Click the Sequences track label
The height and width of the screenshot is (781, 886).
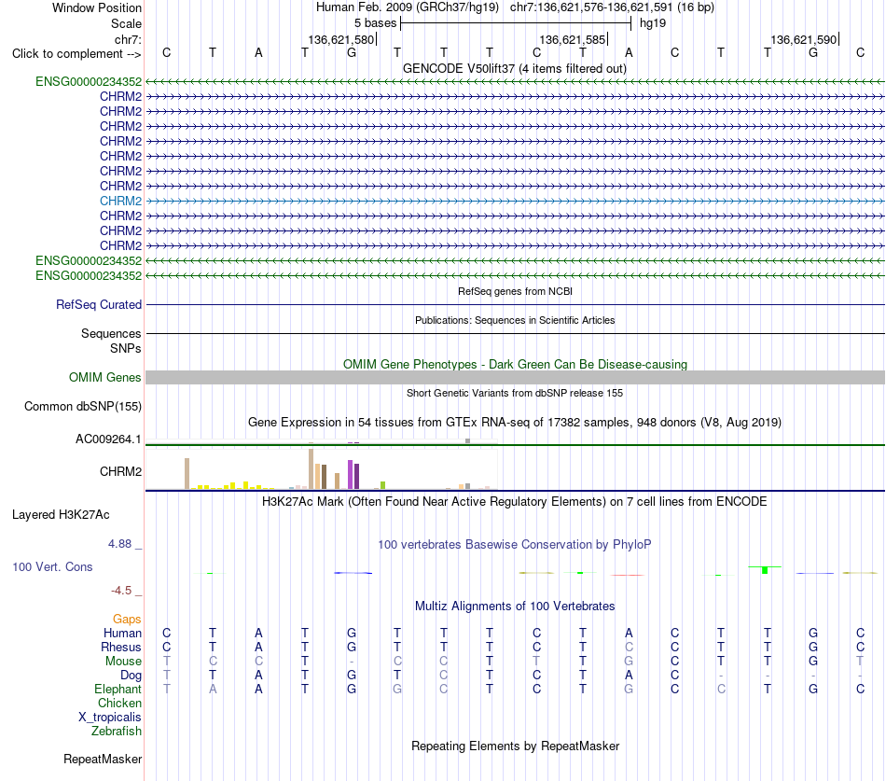111,334
